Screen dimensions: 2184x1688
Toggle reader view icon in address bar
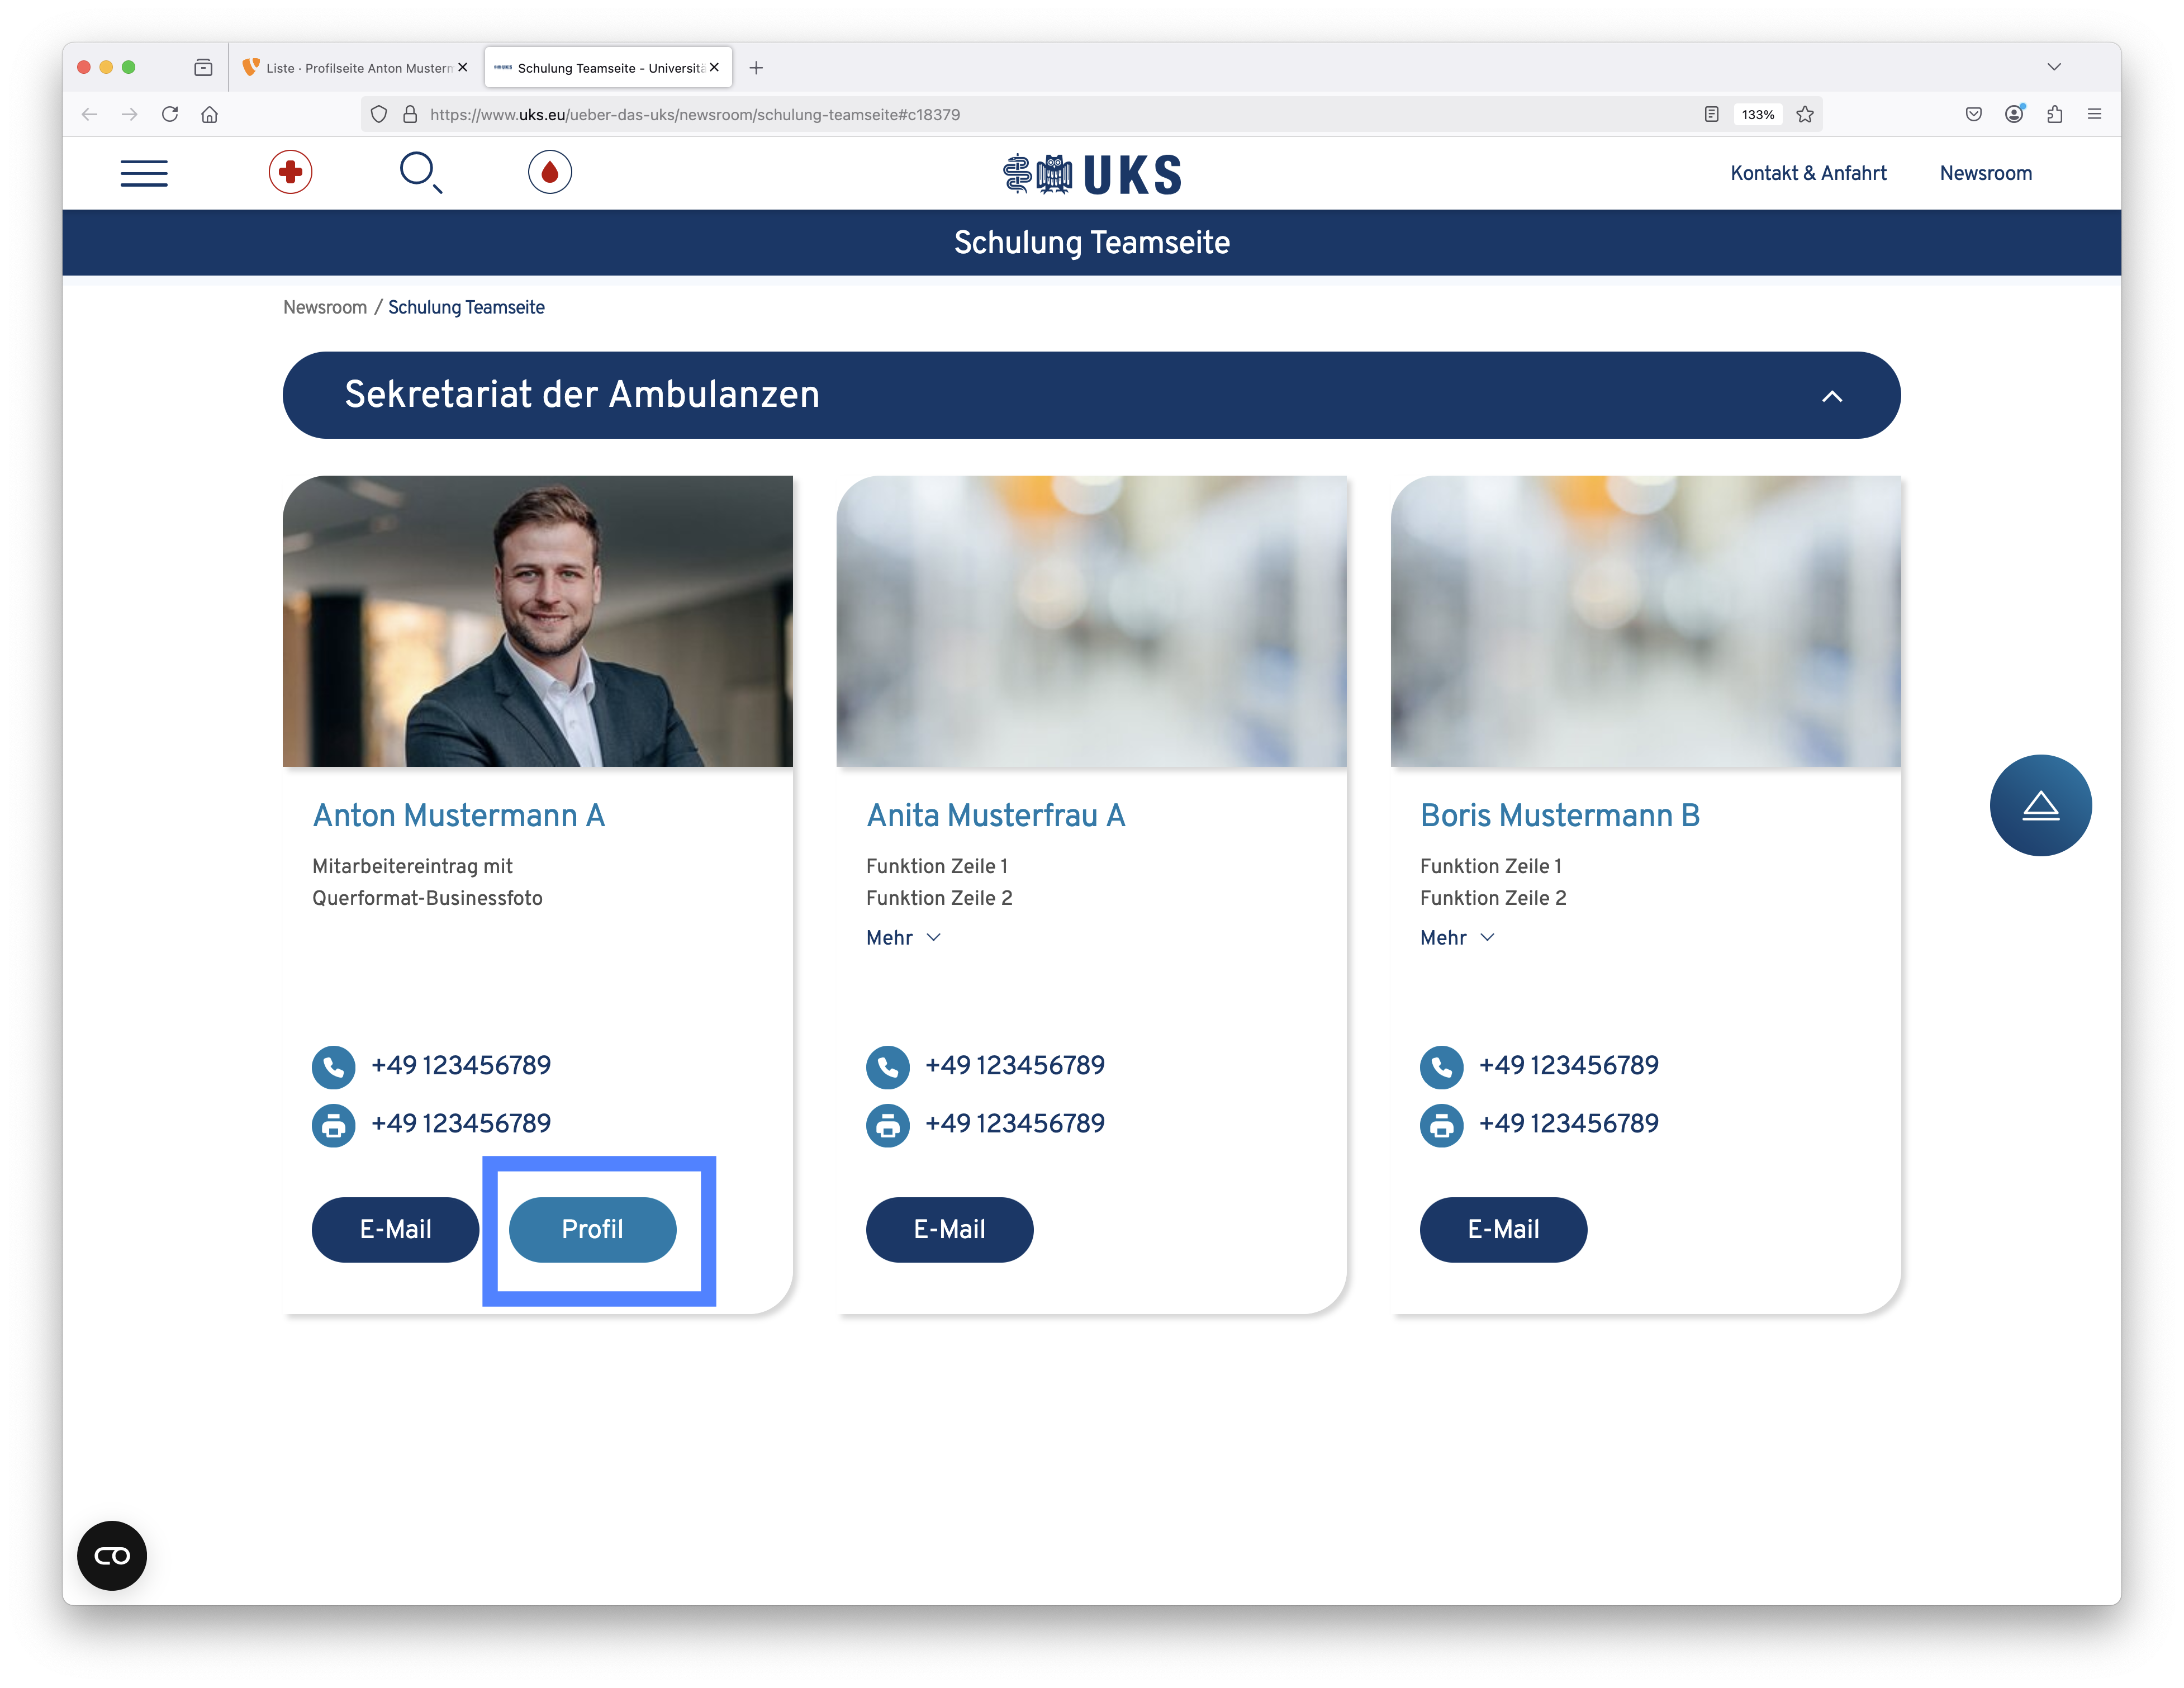tap(1711, 114)
